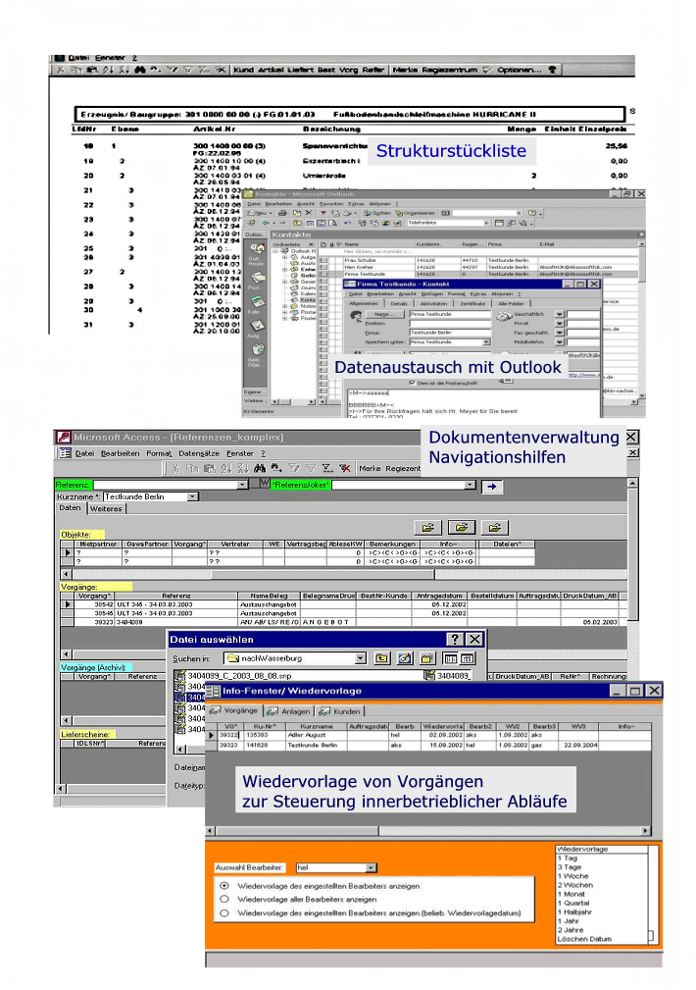The width and height of the screenshot is (696, 990).
Task: Open the Datensätze menu in Access
Action: point(199,453)
